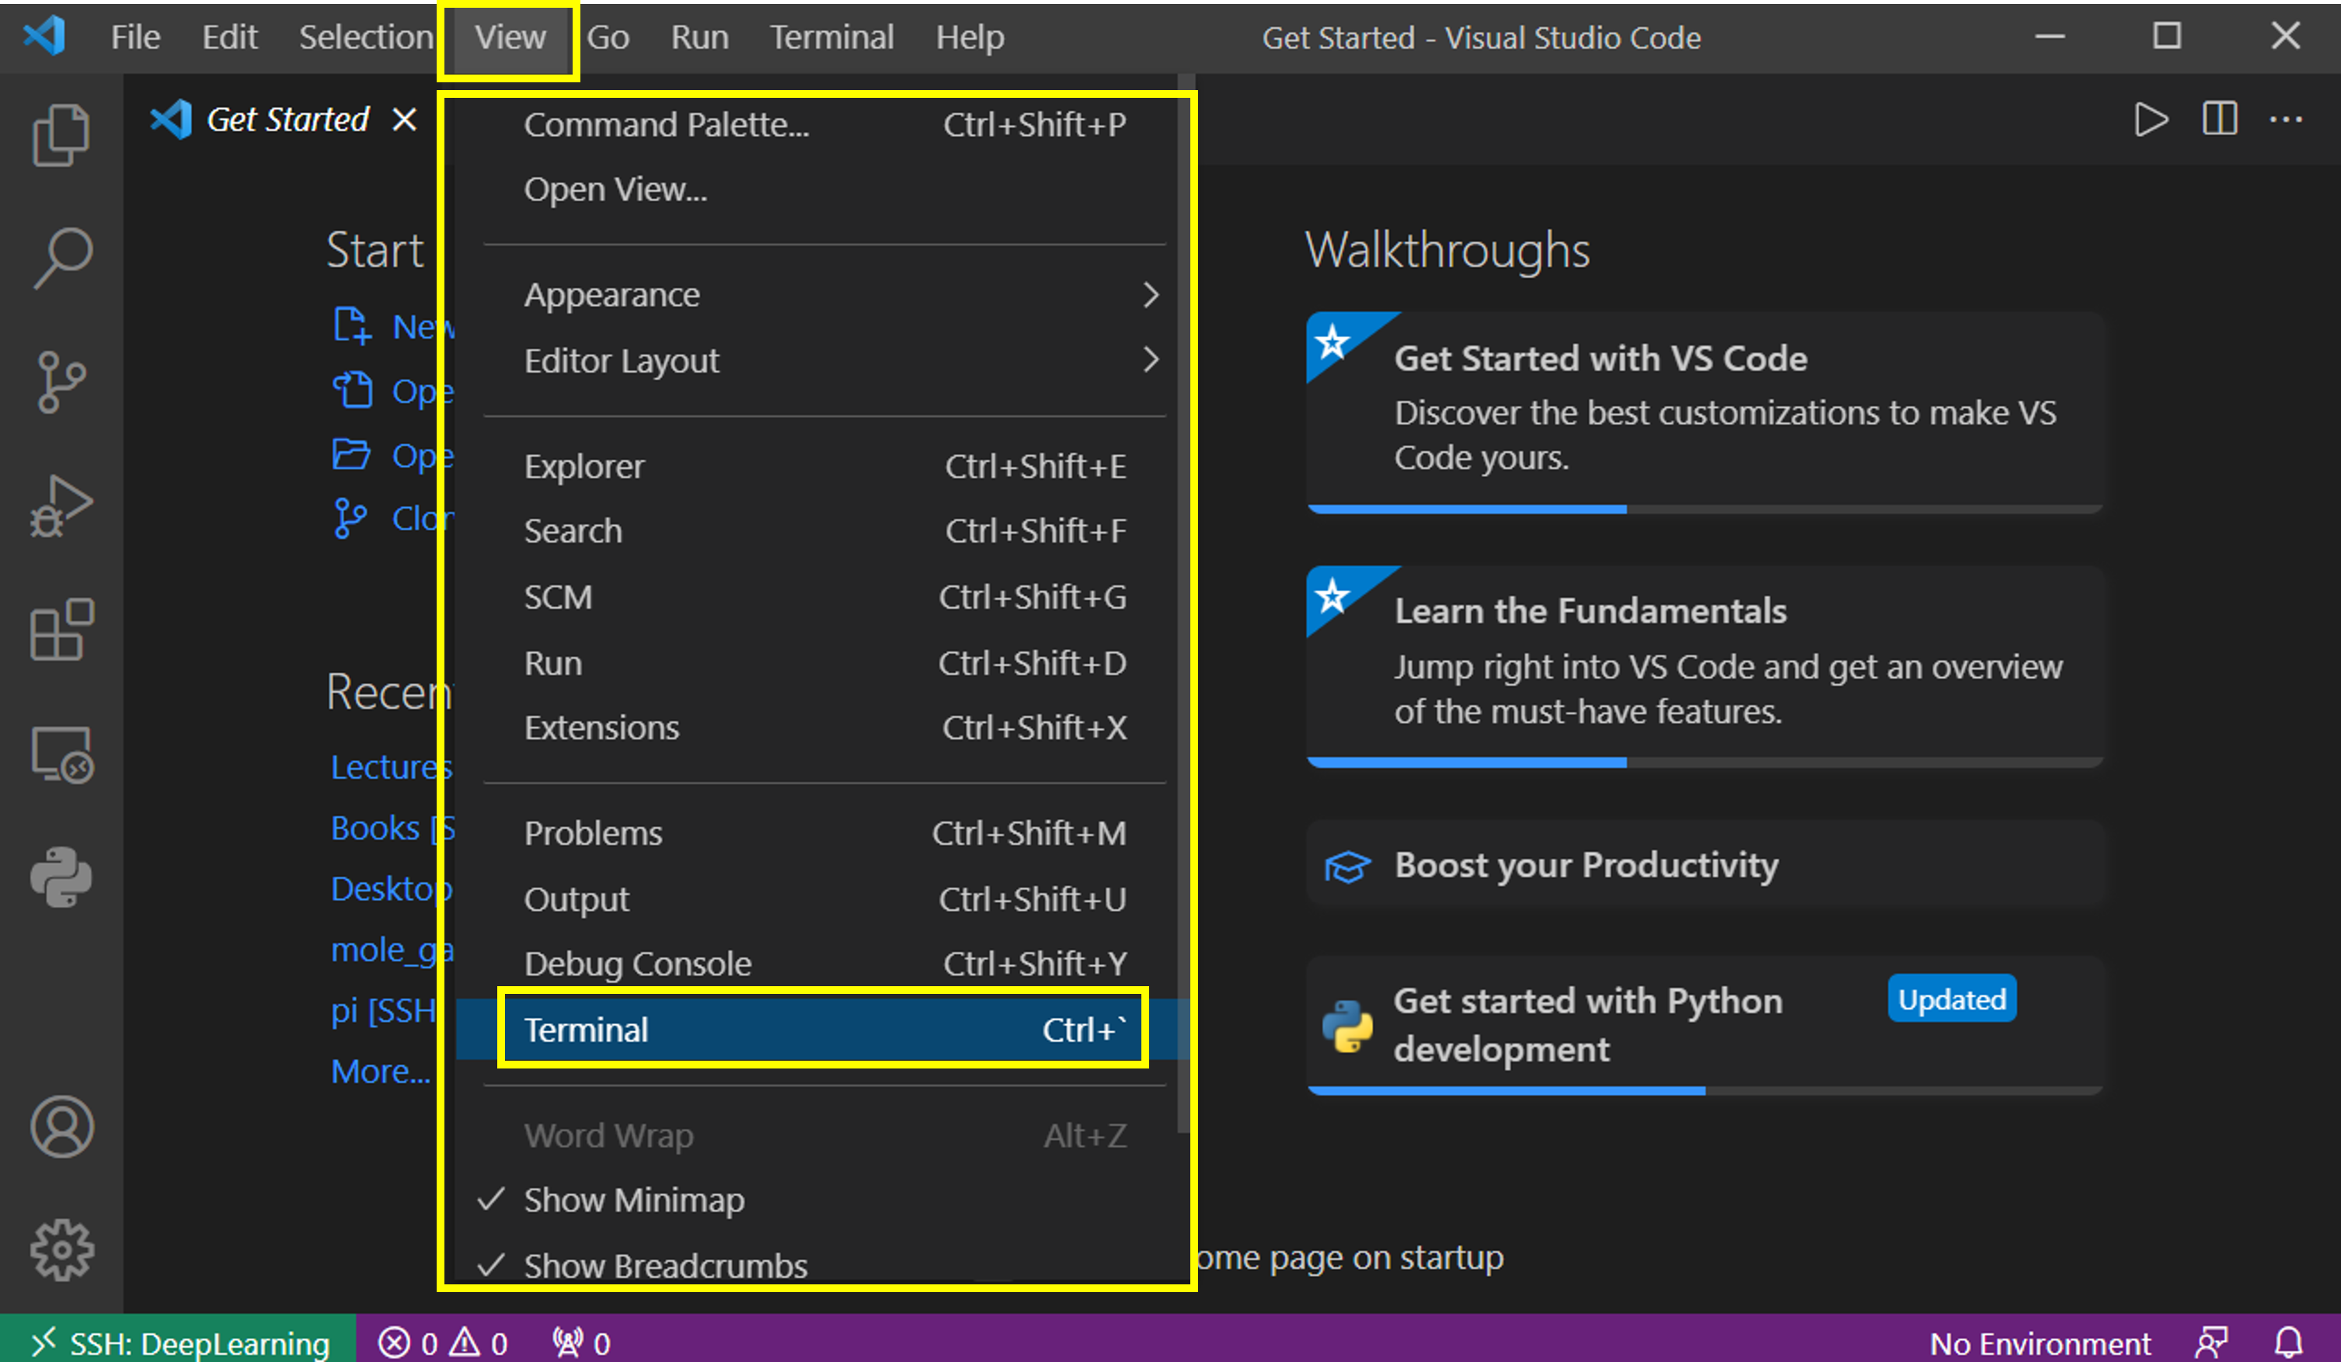Click the notifications bell icon
2341x1362 pixels.
[x=2288, y=1343]
